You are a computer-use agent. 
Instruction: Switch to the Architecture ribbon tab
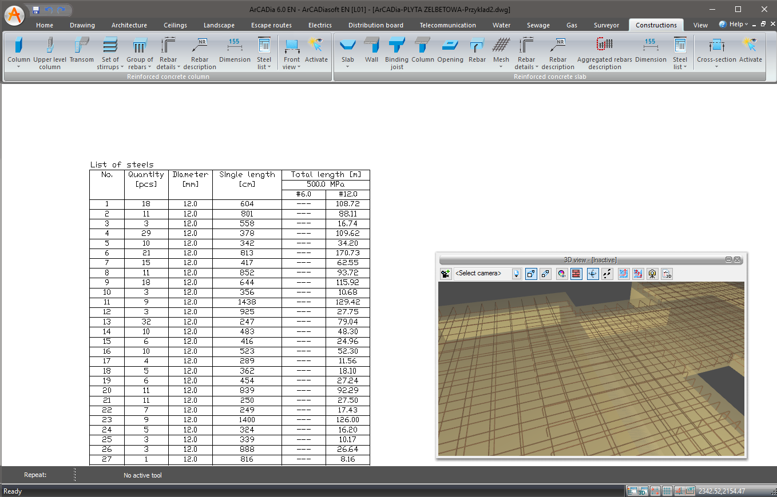coord(129,25)
